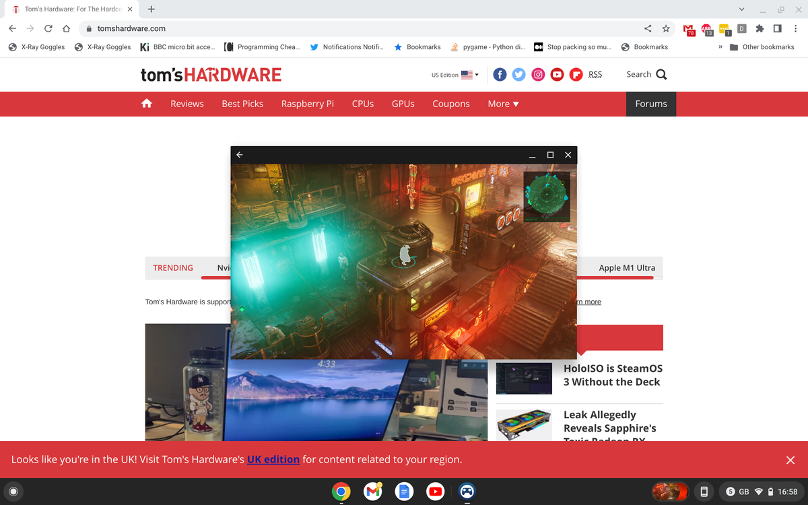808x505 pixels.
Task: Open the first X-Ray Goggles bookmark
Action: 36,47
